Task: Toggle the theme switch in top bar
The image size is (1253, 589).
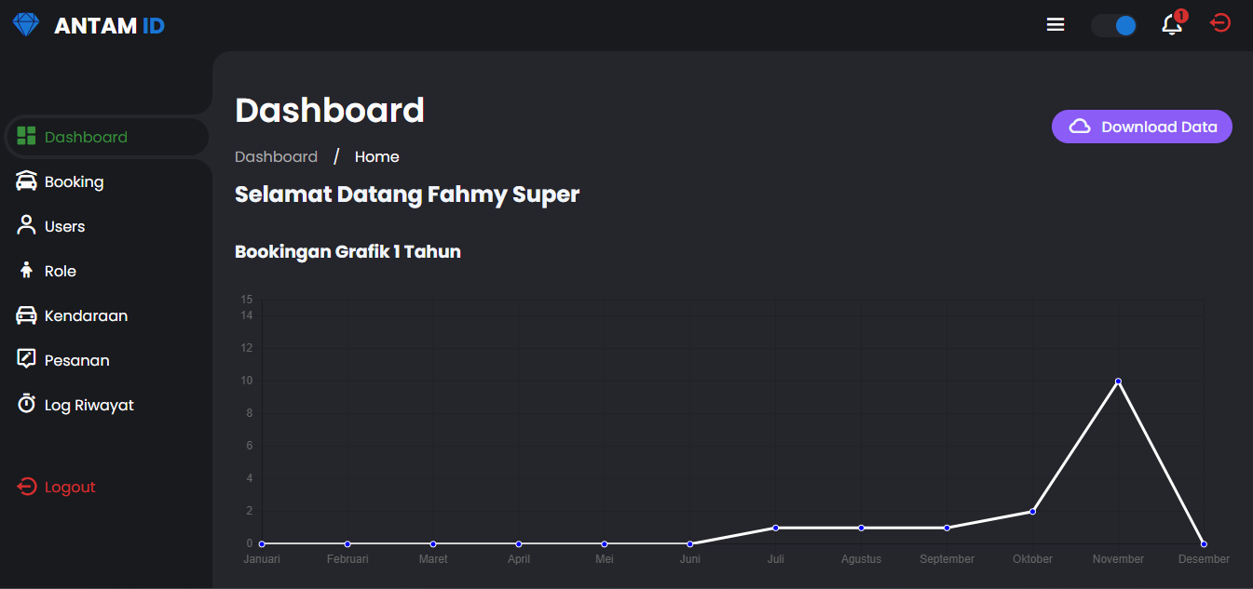Action: pyautogui.click(x=1114, y=25)
